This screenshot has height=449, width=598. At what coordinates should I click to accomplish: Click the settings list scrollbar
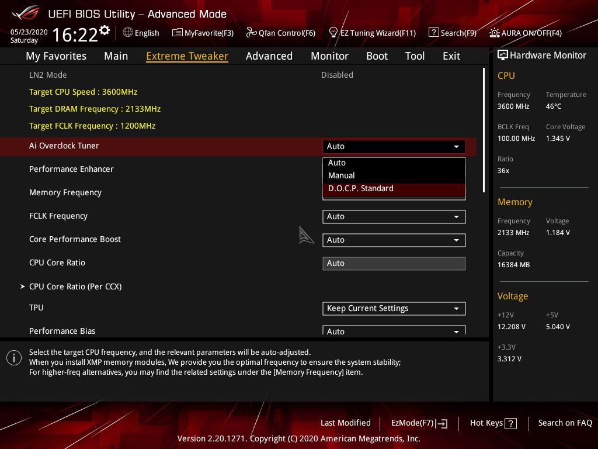[x=484, y=130]
